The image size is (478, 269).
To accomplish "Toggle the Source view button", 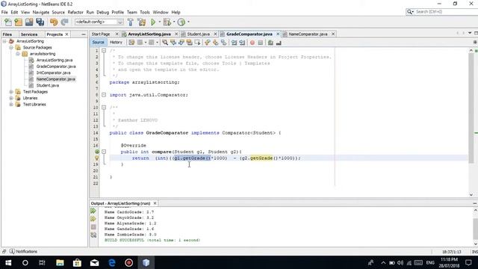I will point(98,43).
